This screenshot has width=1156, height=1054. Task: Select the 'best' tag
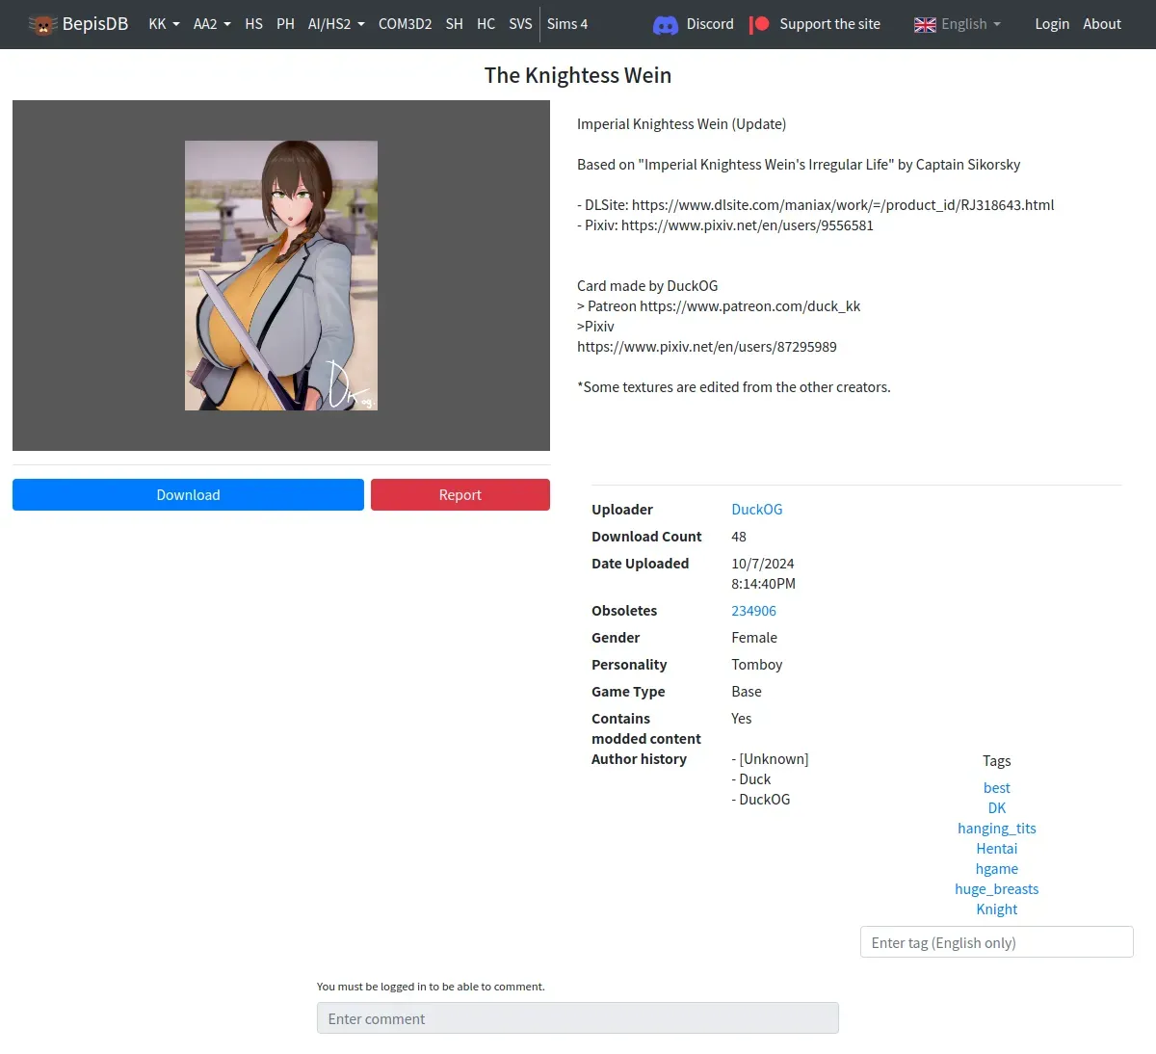click(997, 788)
